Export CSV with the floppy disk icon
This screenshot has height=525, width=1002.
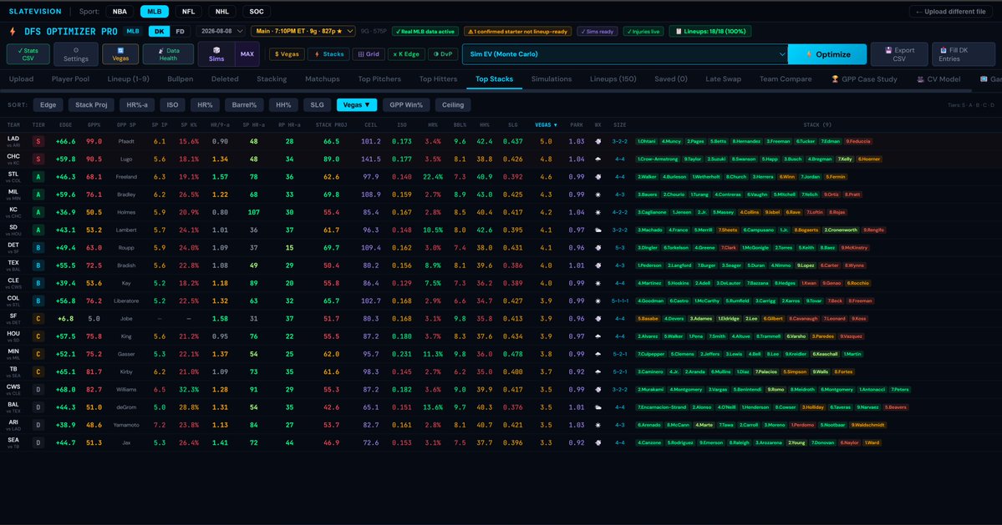pyautogui.click(x=899, y=54)
